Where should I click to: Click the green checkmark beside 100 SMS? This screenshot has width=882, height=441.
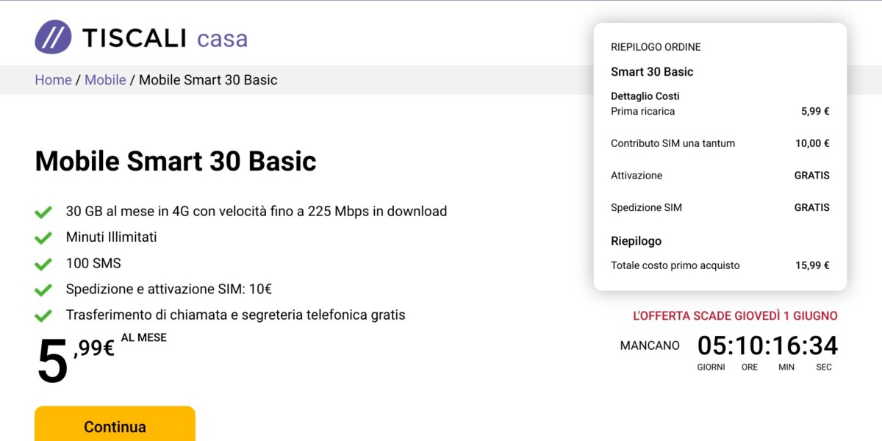pos(43,264)
